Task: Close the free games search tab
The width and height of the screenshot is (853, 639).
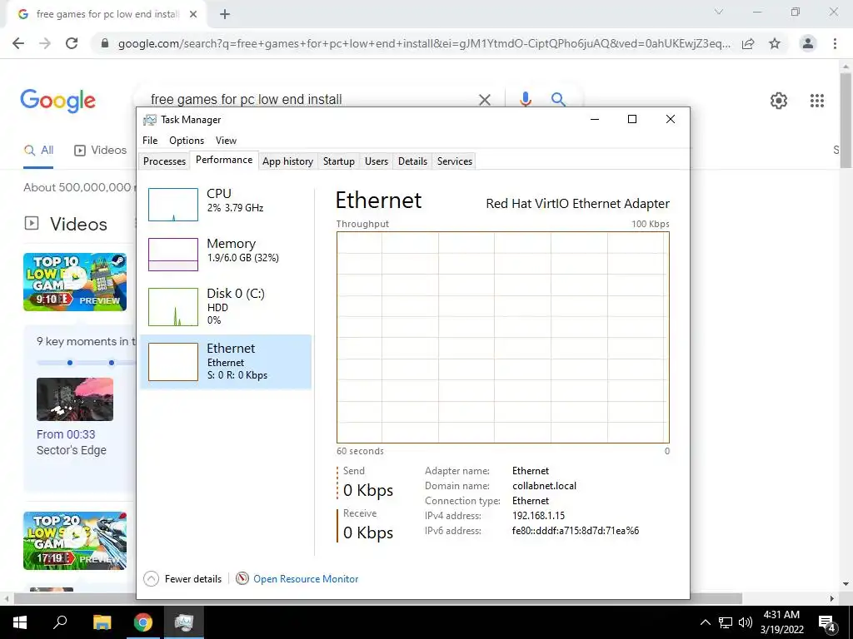Action: [193, 15]
